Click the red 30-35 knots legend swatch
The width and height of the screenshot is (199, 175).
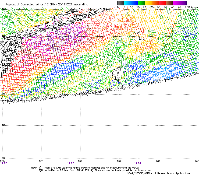pyautogui.click(x=162, y=3)
